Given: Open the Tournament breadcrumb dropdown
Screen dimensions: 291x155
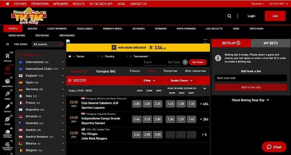Looking at the screenshot, I should click(142, 56).
